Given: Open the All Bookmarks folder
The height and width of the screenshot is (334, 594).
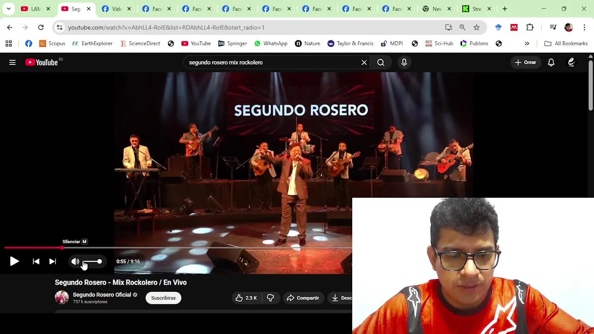Looking at the screenshot, I should 566,43.
